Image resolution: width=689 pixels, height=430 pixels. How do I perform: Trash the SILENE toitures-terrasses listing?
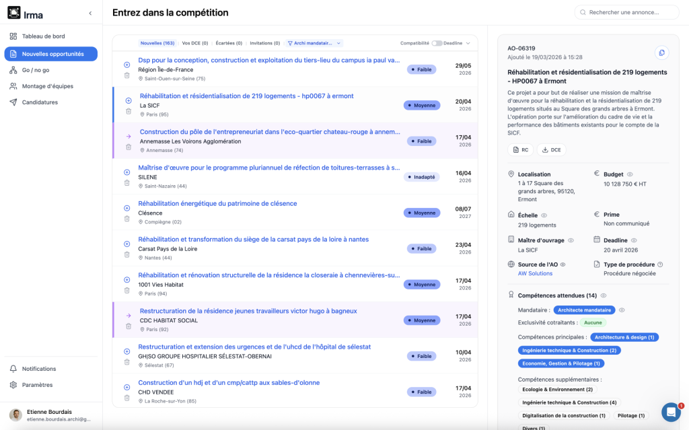tap(127, 183)
